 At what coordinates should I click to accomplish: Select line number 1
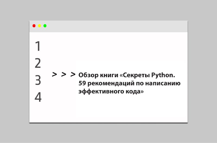pyautogui.click(x=38, y=46)
